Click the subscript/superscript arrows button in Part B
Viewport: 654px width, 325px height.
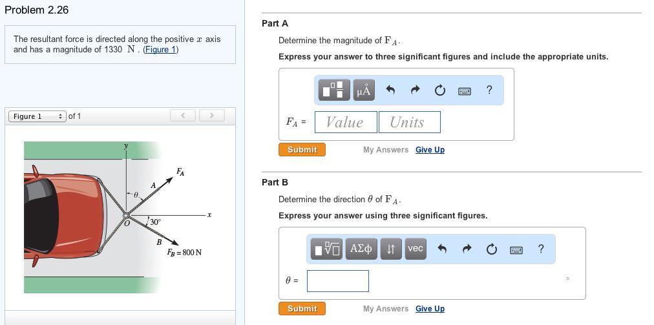pyautogui.click(x=391, y=249)
